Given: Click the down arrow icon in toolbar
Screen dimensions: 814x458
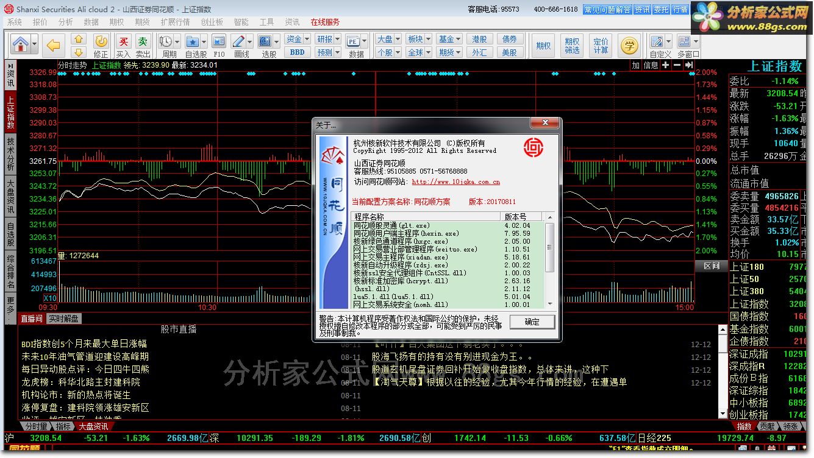Looking at the screenshot, I should point(79,52).
